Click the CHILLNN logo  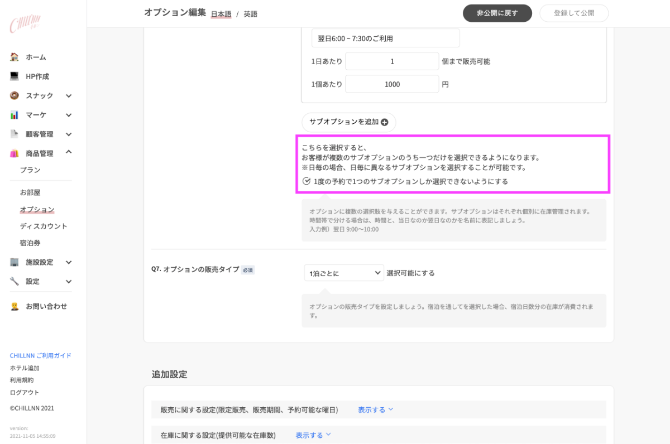pyautogui.click(x=25, y=24)
